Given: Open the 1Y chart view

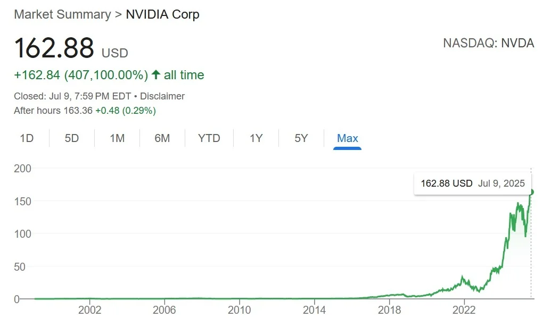Looking at the screenshot, I should click(x=256, y=138).
